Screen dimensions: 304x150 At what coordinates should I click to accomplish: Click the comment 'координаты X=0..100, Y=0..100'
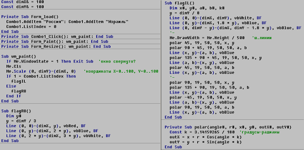121,71
